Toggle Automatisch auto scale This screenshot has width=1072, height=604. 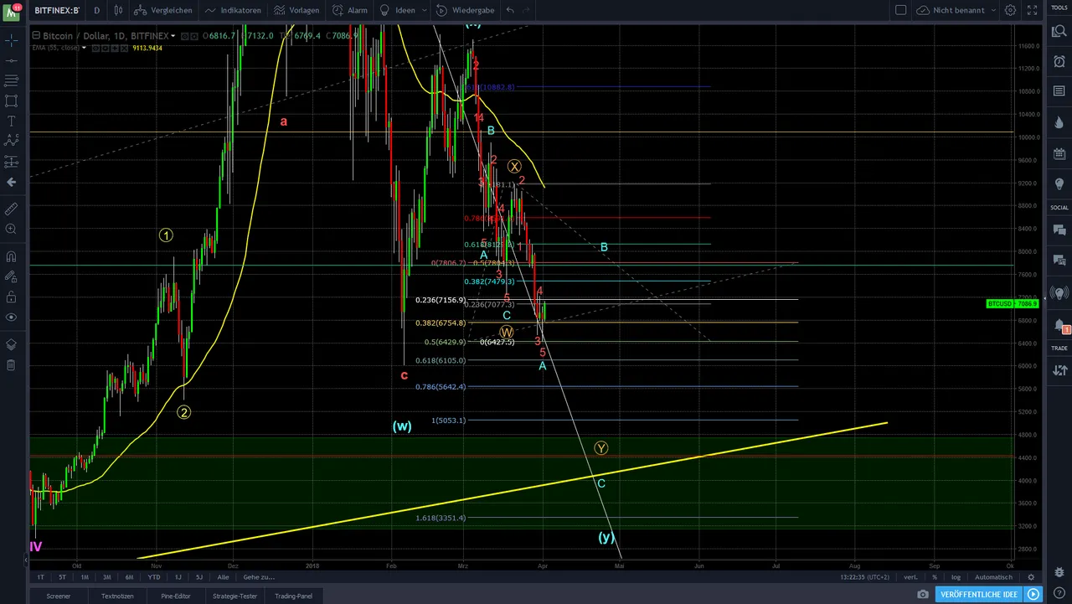tap(994, 577)
